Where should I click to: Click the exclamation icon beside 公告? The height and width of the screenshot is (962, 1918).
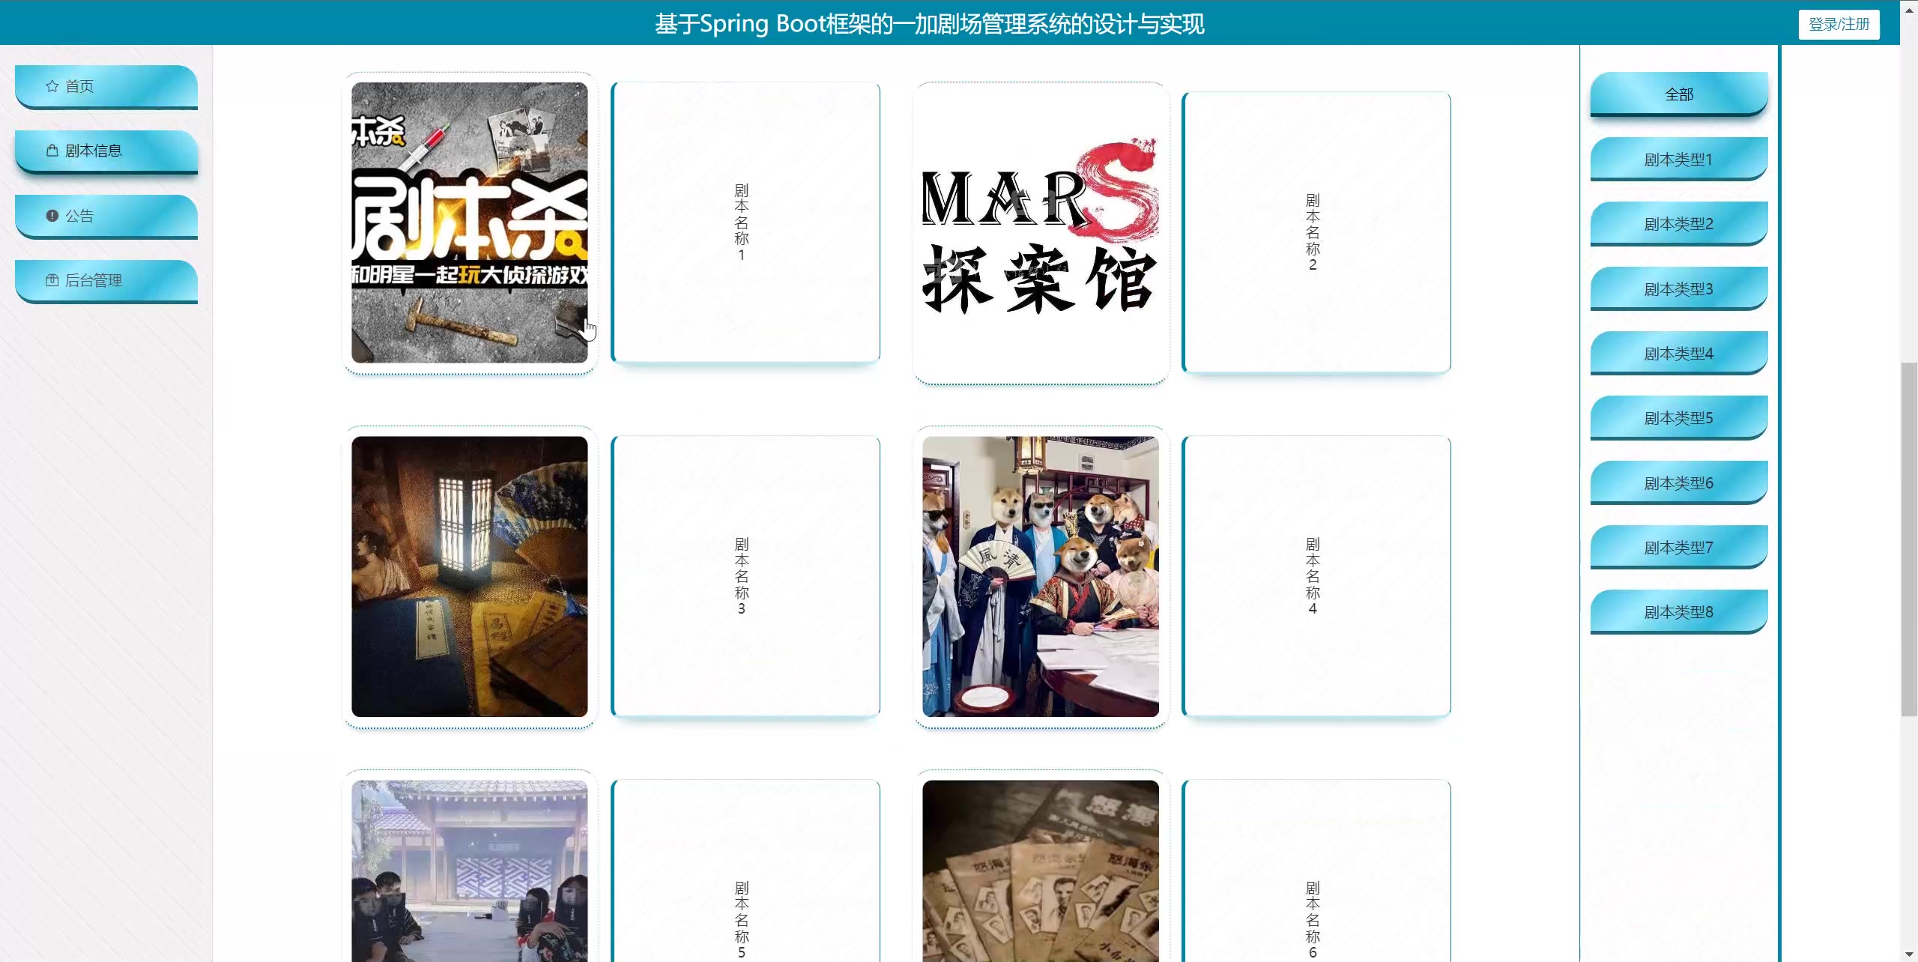[52, 216]
